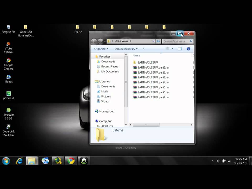Select ZARTHASLEEPPP.part4.rar file
Image resolution: width=252 pixels, height=189 pixels.
(x=153, y=82)
